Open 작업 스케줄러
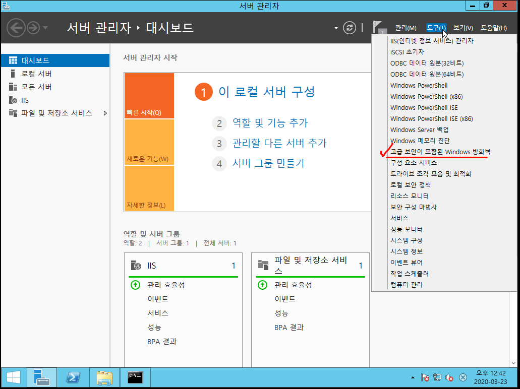 point(409,274)
